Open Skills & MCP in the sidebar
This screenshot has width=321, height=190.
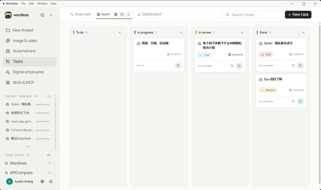30,82
